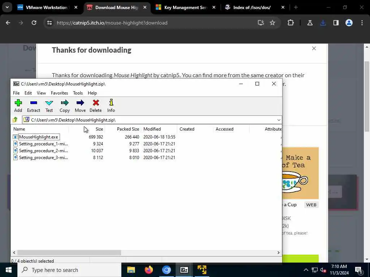This screenshot has height=277, width=370.
Task: Sort by the Accessed column header
Action: point(231,129)
